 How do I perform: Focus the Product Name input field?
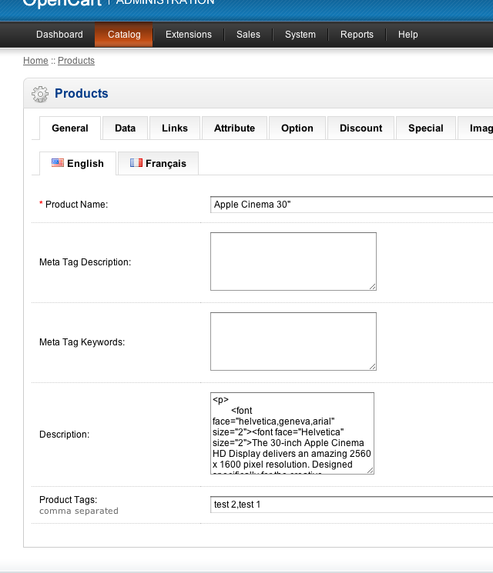(x=352, y=205)
